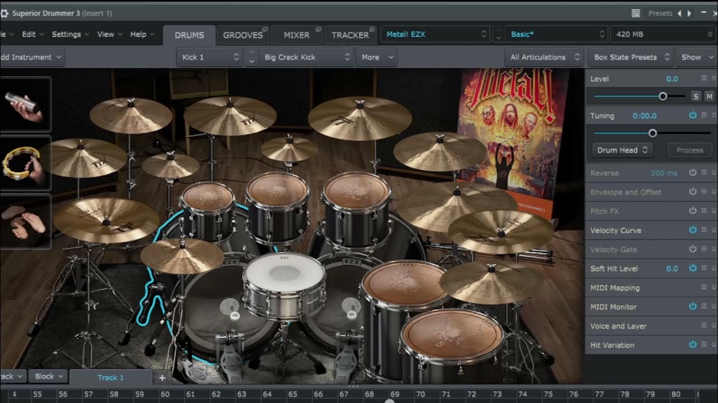
Task: Enable Pitch FX power button
Action: [693, 211]
